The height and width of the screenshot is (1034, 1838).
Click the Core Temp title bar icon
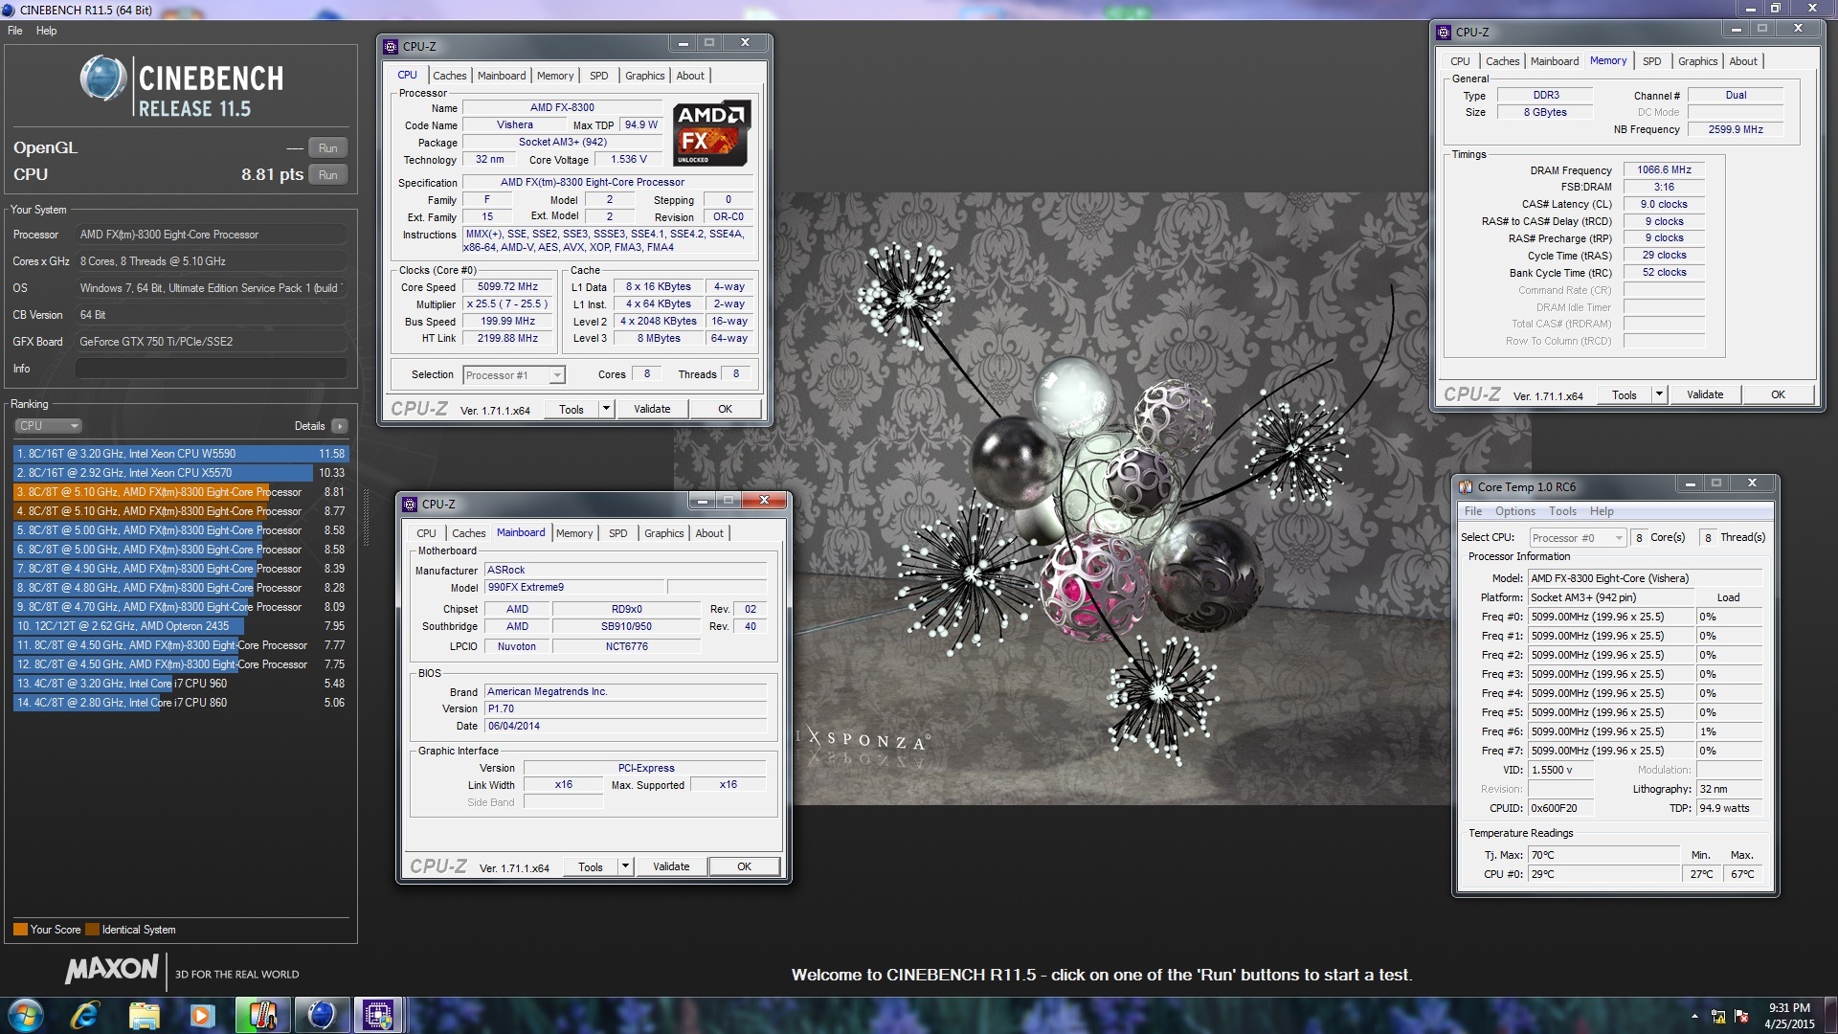1465,486
